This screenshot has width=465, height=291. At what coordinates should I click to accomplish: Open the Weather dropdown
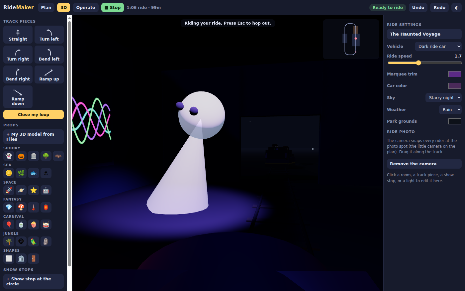tap(450, 109)
